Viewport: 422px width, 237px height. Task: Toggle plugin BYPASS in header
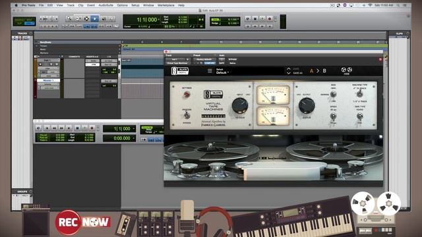233,59
